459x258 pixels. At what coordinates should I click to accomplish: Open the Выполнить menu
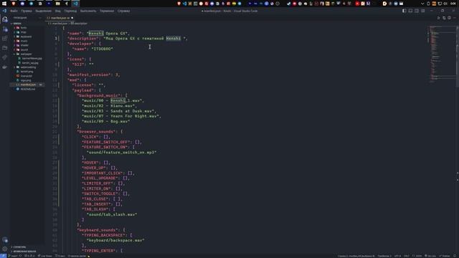(88, 11)
